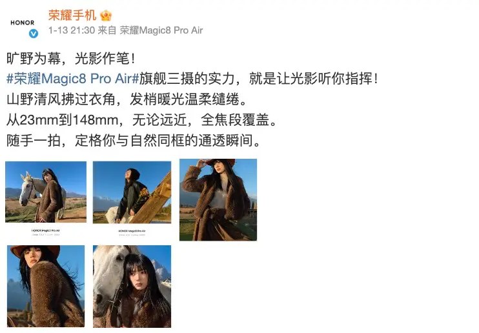Click HONOR Magic8 Pro Air watermark under second photo
The height and width of the screenshot is (333, 479).
click(x=132, y=231)
